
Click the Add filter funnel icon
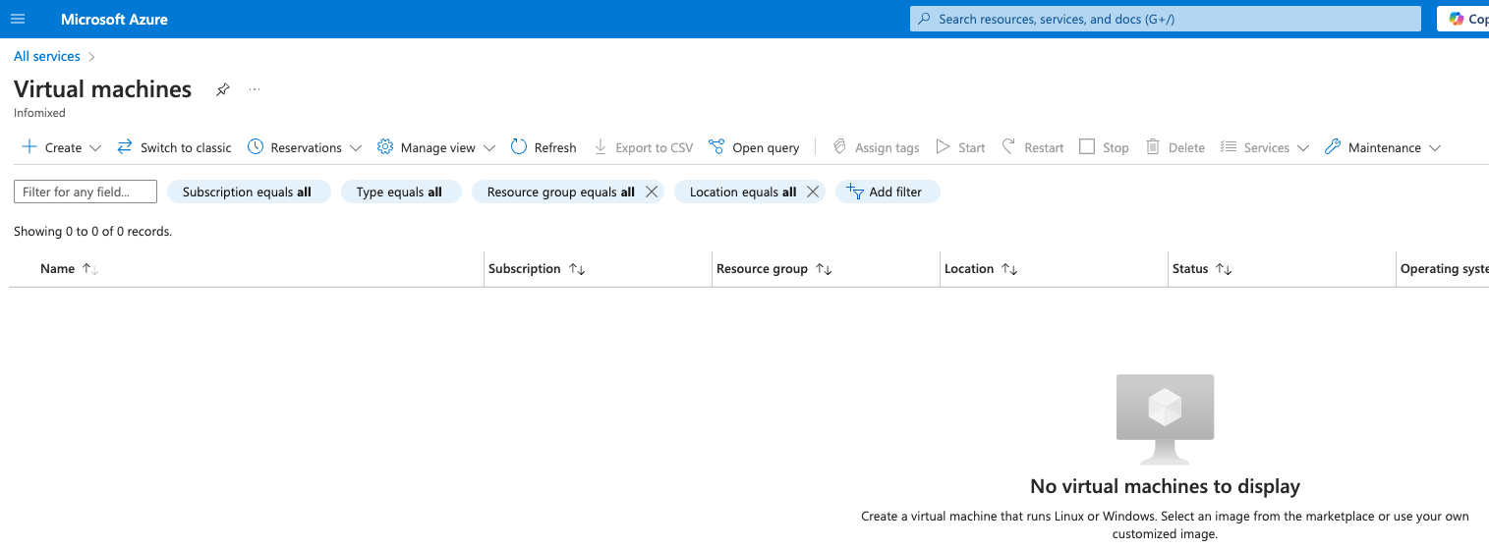[854, 192]
